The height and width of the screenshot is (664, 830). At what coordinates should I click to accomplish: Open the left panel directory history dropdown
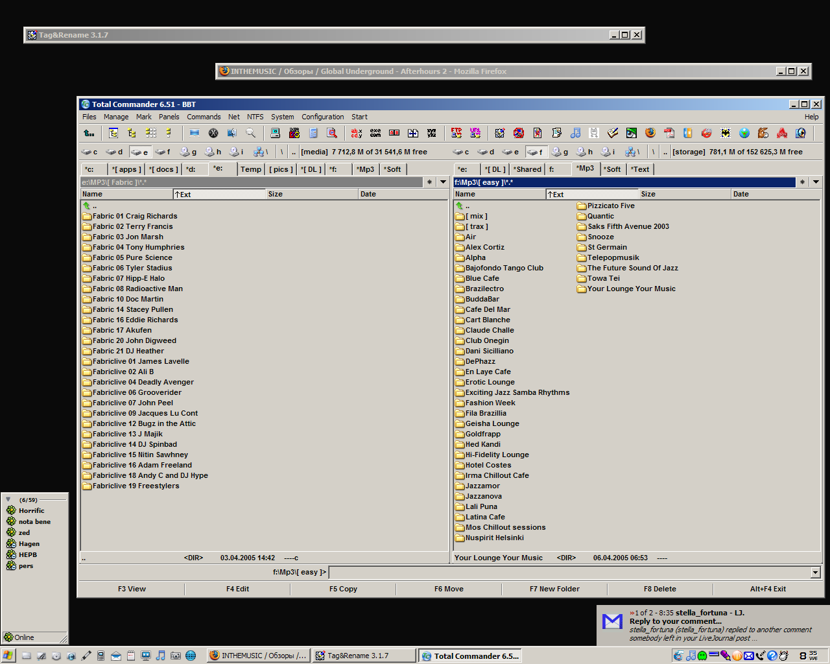tap(443, 182)
